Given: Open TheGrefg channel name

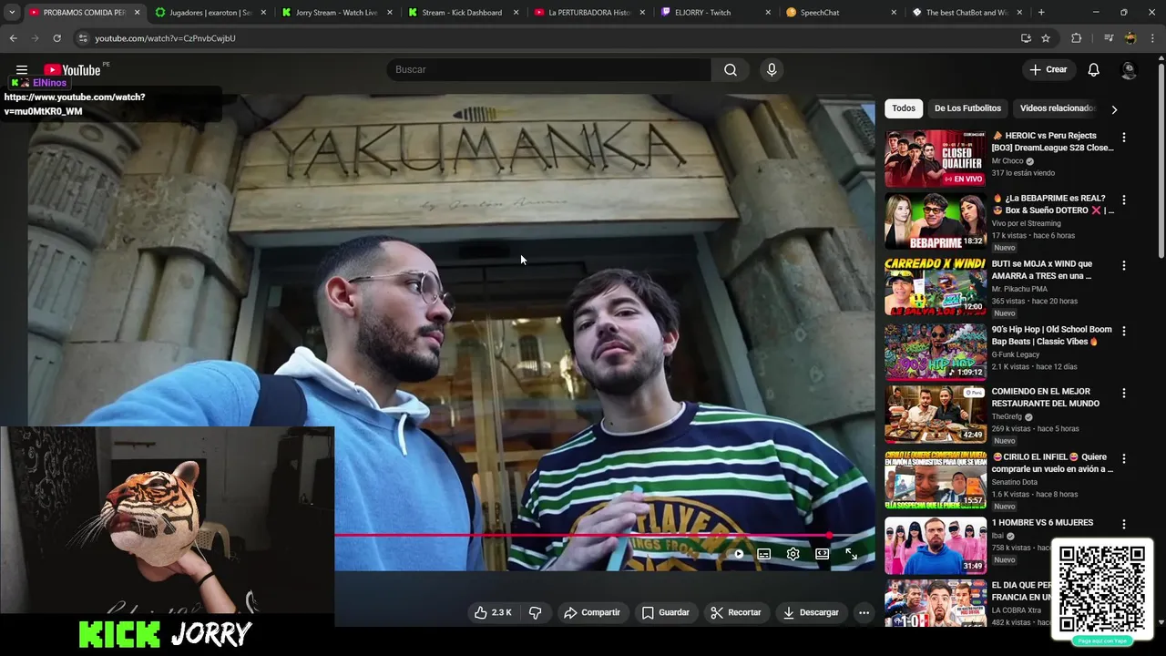Looking at the screenshot, I should (x=1007, y=417).
